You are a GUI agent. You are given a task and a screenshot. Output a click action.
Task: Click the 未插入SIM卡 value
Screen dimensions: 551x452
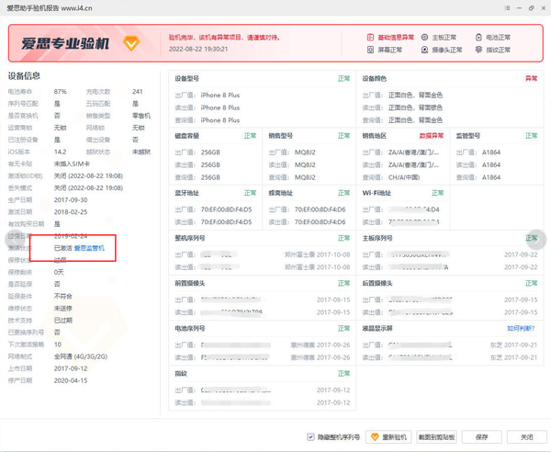72,164
